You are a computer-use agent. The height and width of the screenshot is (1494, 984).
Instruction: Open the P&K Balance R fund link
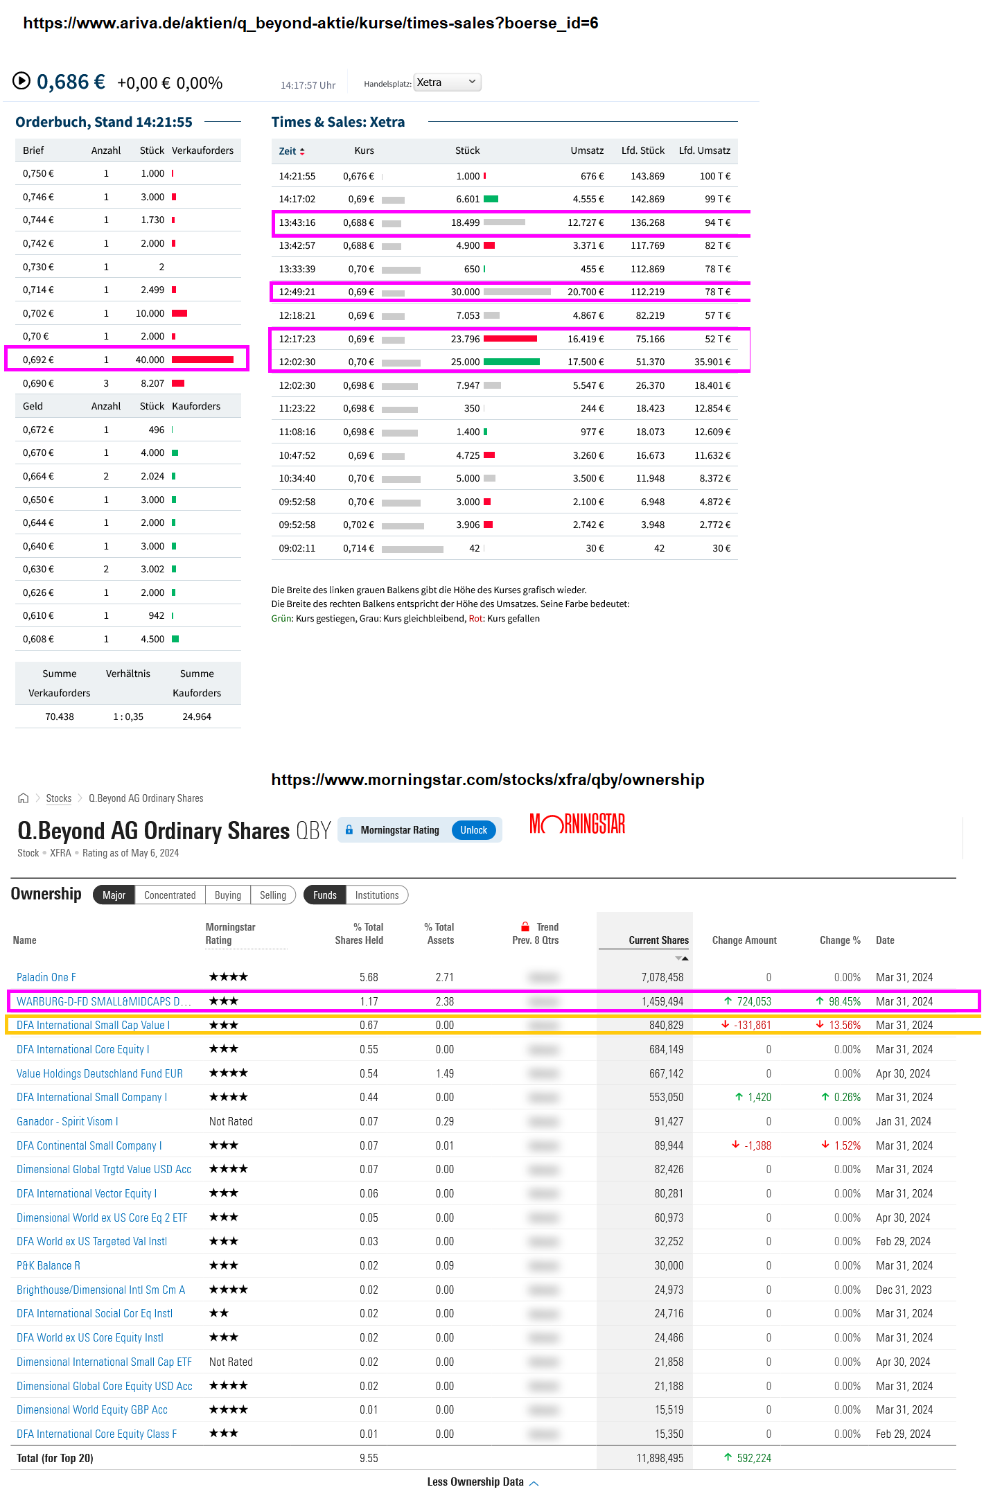pos(49,1266)
